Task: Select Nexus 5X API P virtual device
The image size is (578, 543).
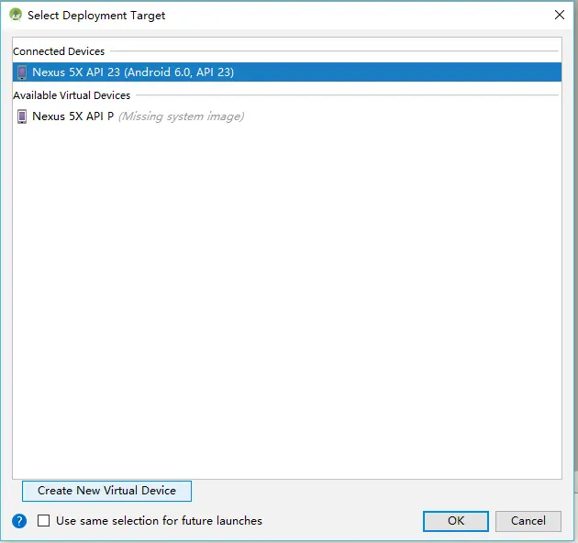Action: [287, 116]
